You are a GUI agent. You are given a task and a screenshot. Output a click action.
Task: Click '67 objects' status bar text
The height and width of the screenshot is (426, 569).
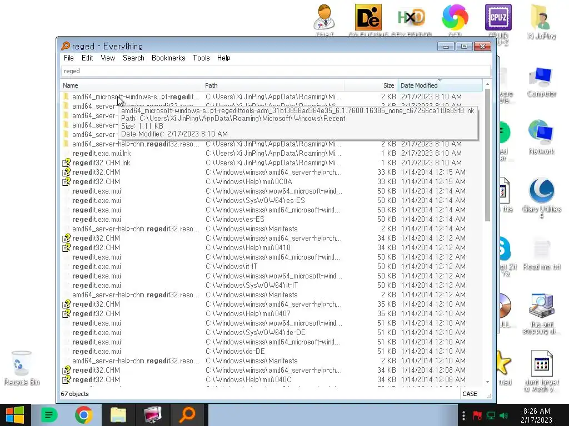75,394
